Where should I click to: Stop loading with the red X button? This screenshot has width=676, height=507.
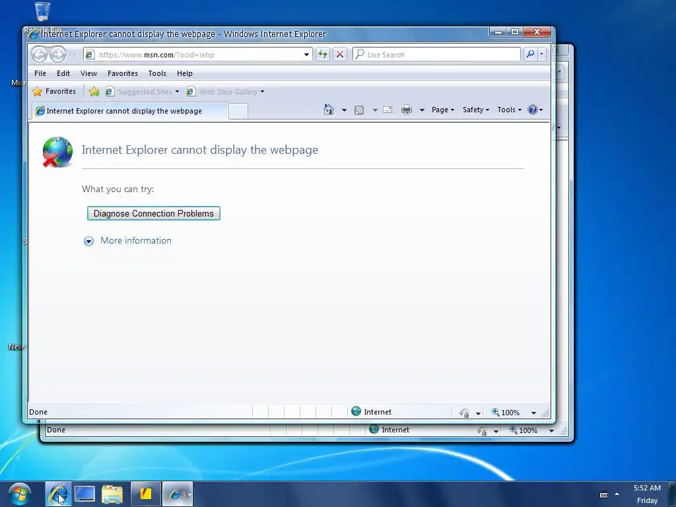pos(340,54)
